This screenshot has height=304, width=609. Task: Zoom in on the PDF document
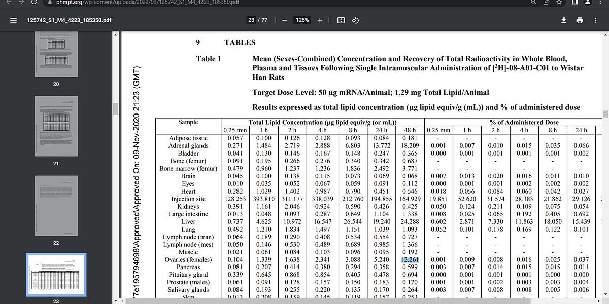(319, 20)
